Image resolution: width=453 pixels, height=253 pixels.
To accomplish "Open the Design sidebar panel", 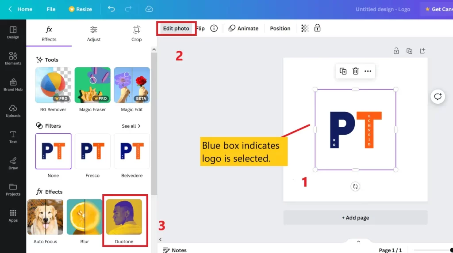I will click(x=13, y=33).
